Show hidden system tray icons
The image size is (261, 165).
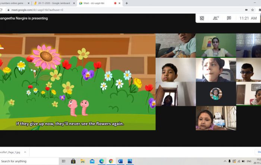tap(225, 161)
